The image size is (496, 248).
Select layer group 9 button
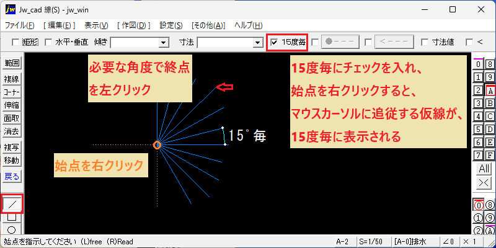click(x=490, y=77)
